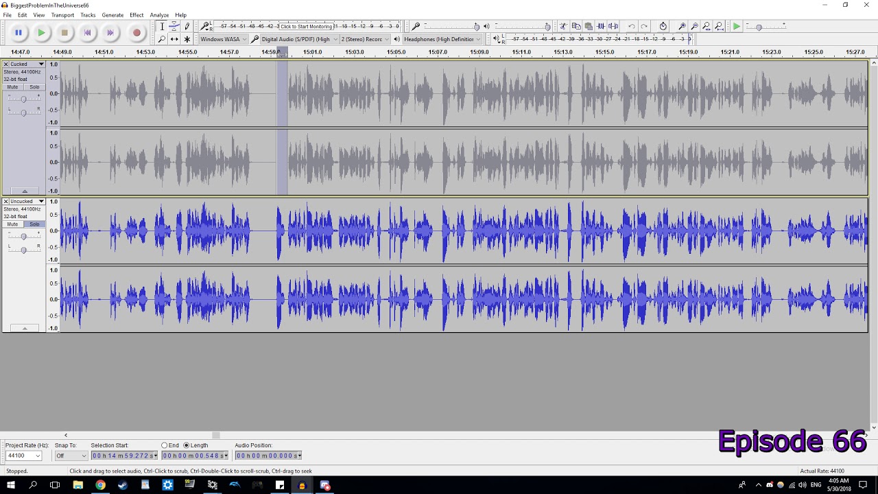The image size is (878, 494).
Task: Select the Draw (pencil) tool
Action: tap(187, 27)
